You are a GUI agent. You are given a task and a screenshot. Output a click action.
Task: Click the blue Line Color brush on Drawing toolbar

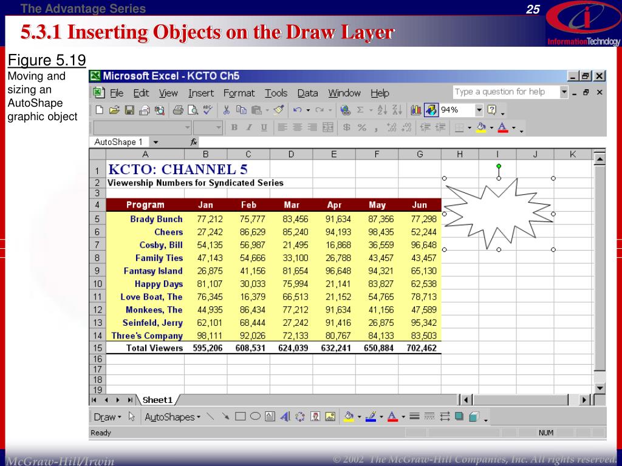[371, 416]
